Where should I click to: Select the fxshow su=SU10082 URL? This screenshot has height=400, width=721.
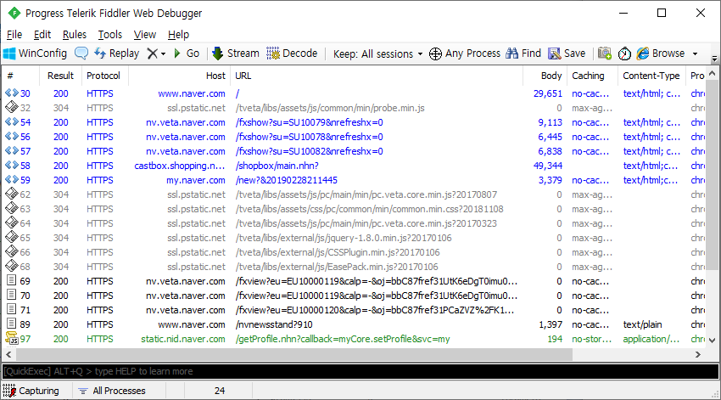tap(309, 151)
